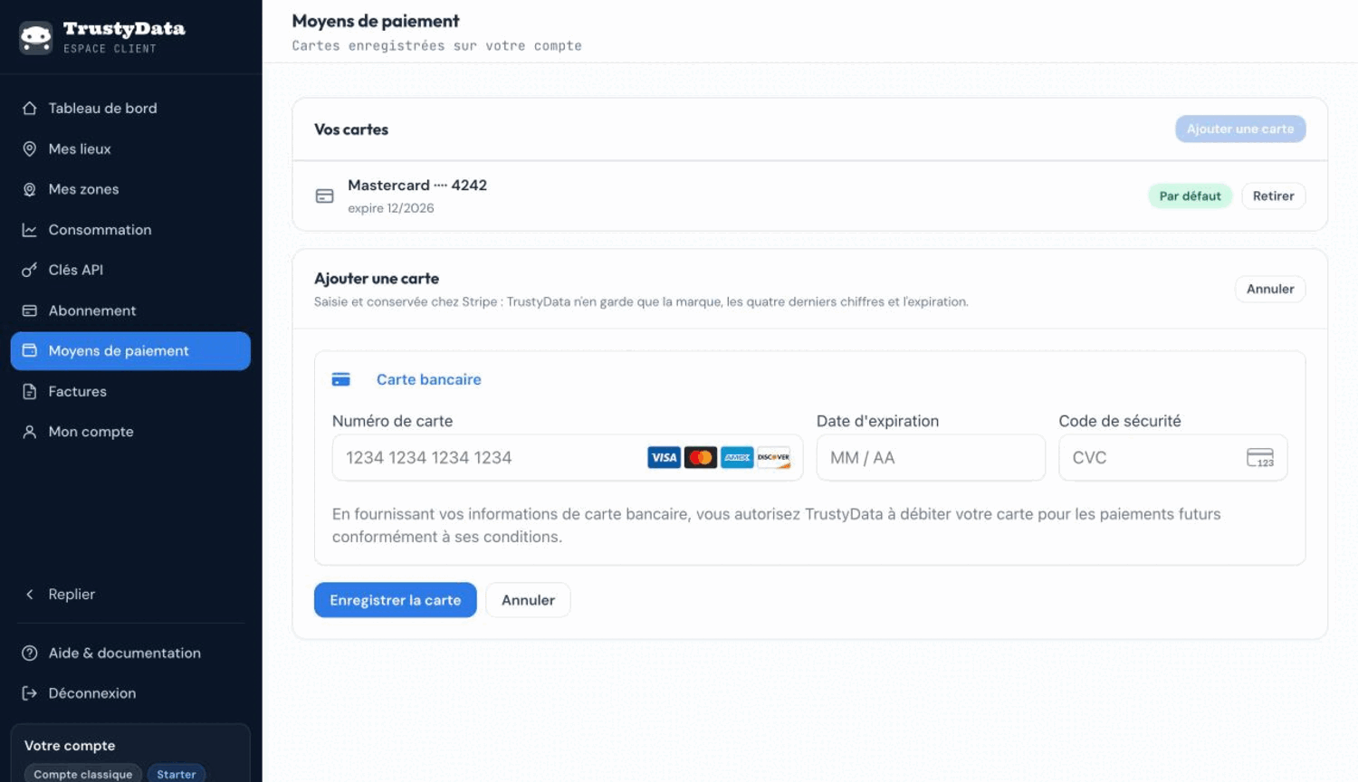
Task: Go to Mes lieux page
Action: pyautogui.click(x=130, y=148)
